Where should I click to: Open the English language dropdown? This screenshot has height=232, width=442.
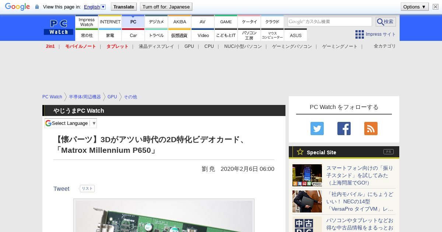click(95, 7)
